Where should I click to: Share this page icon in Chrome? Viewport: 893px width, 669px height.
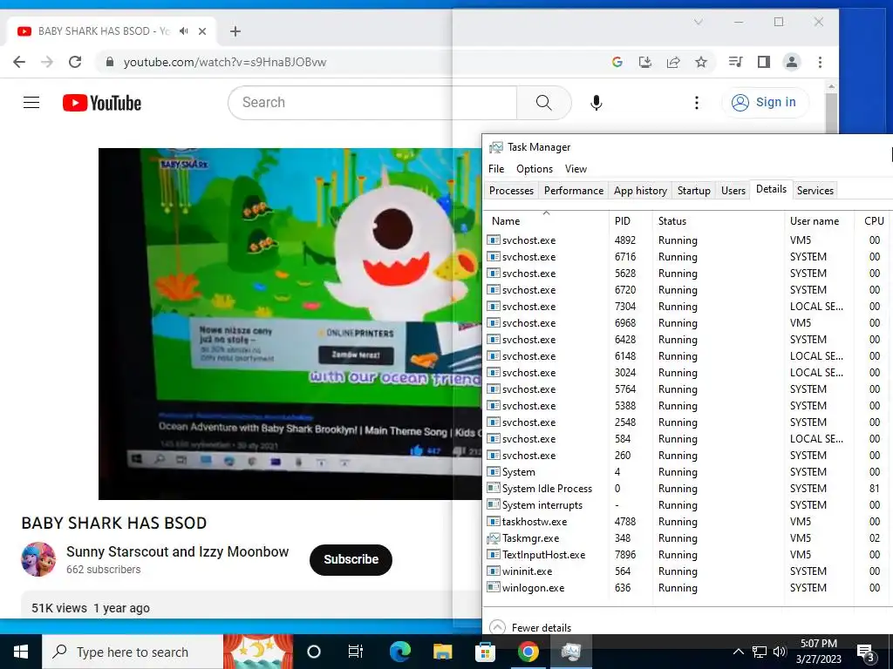(673, 62)
